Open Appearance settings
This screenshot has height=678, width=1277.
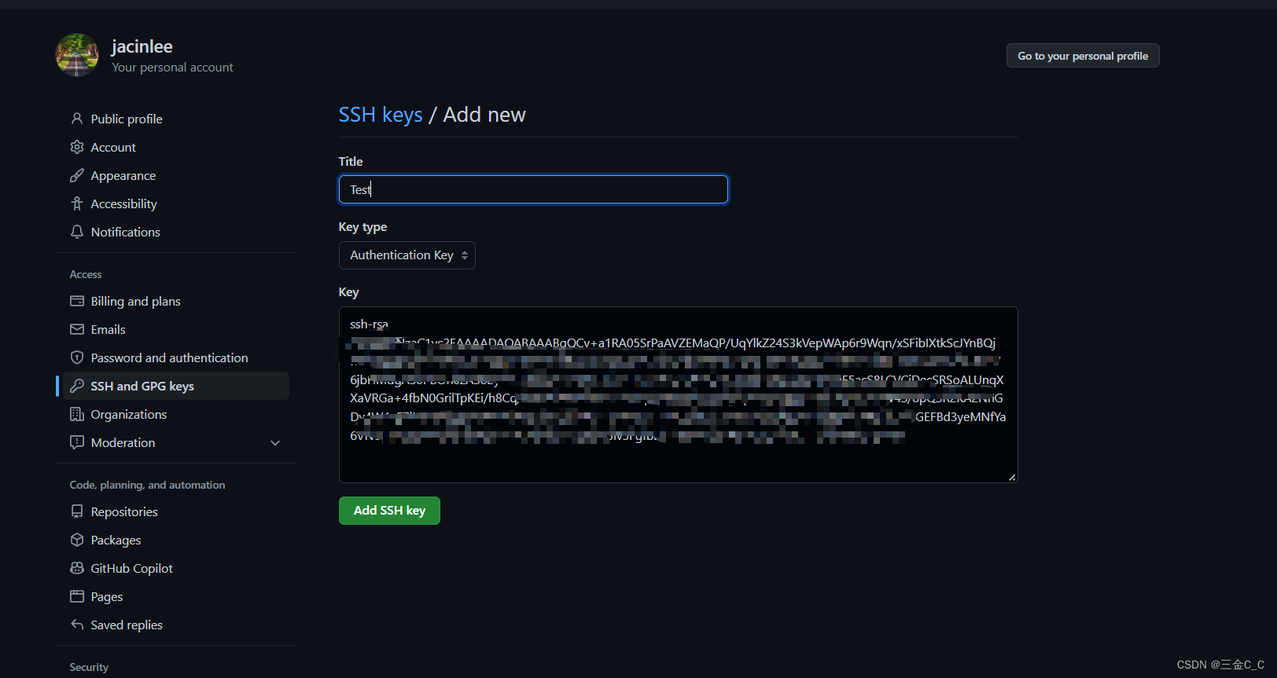[x=123, y=175]
